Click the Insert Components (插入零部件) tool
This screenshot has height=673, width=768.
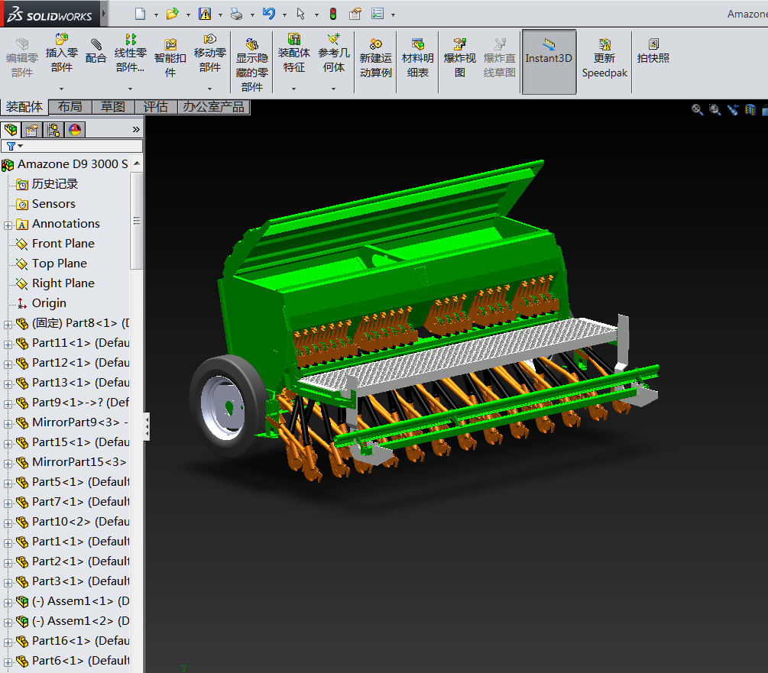62,52
